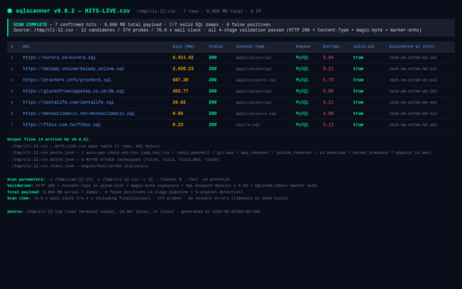Click the Scan time label

point(19,198)
